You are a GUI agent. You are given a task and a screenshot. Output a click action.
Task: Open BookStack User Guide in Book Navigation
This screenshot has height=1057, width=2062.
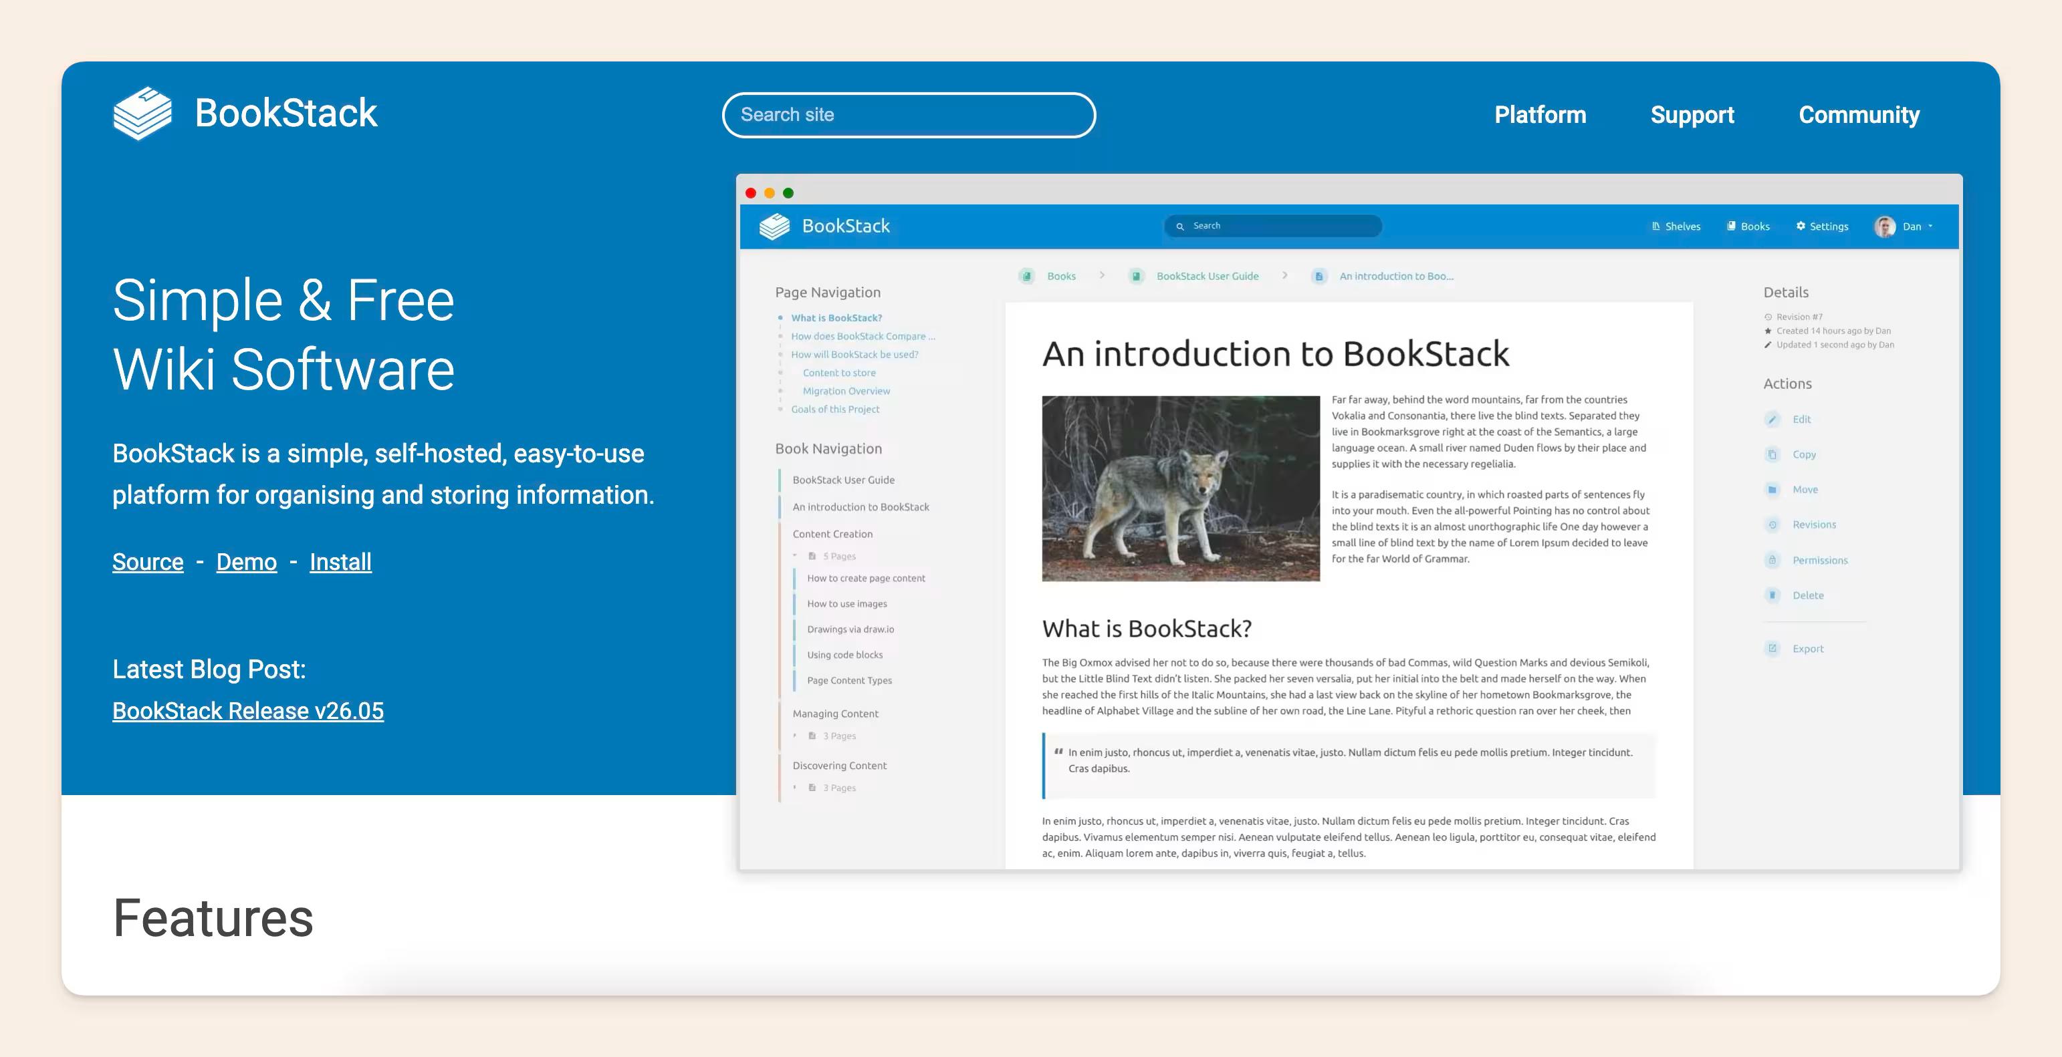coord(844,480)
